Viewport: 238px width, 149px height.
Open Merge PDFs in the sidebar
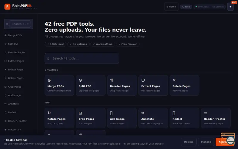click(15, 35)
